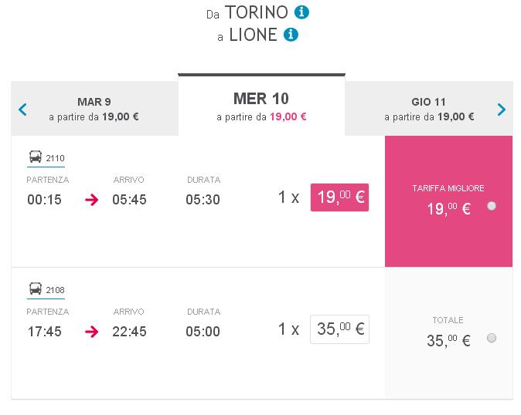Click the bus icon for trip 2110

tap(36, 157)
